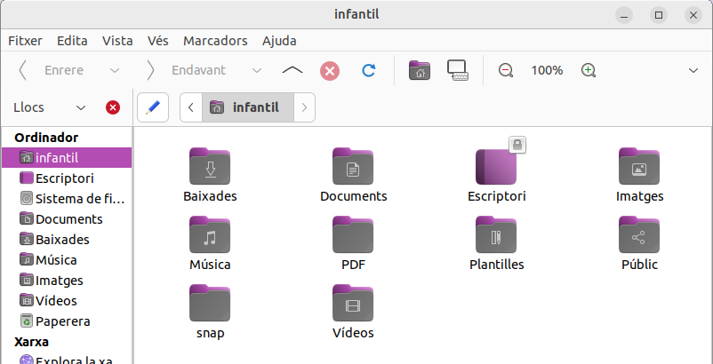Expand the Llocs sidebar selector dropdown
This screenshot has height=364, width=713.
pos(81,107)
